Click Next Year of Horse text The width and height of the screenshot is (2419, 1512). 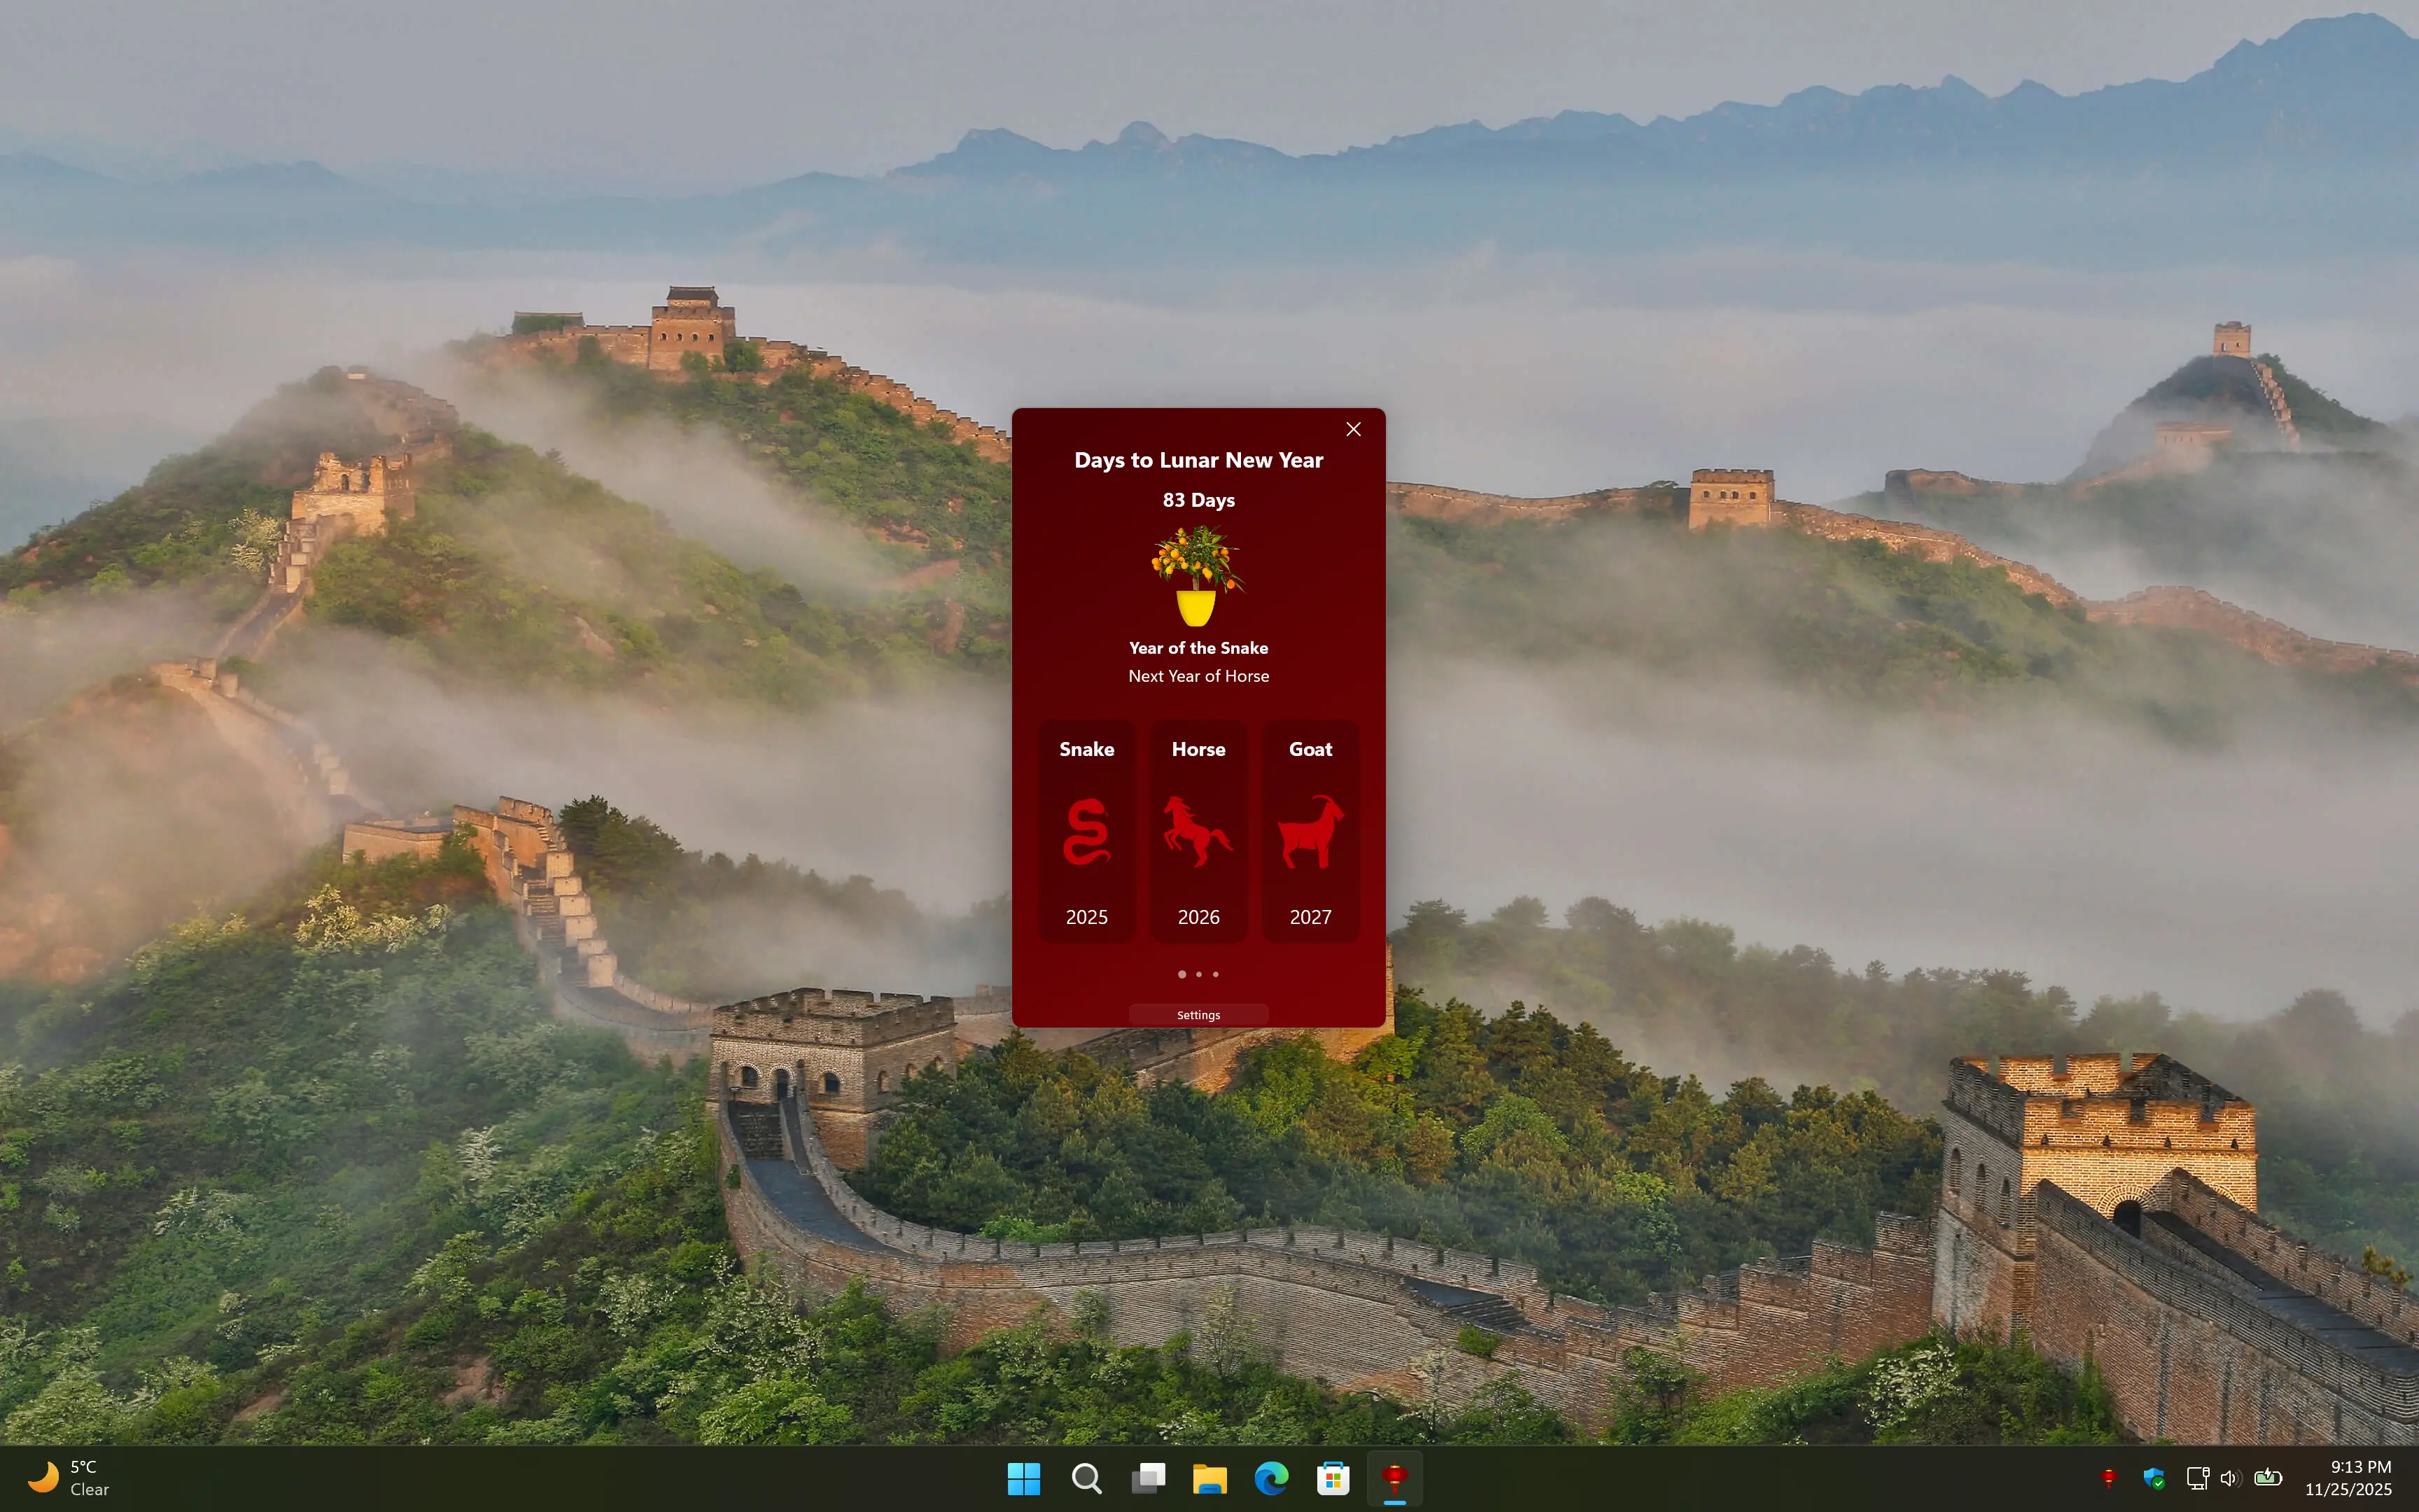coord(1198,676)
